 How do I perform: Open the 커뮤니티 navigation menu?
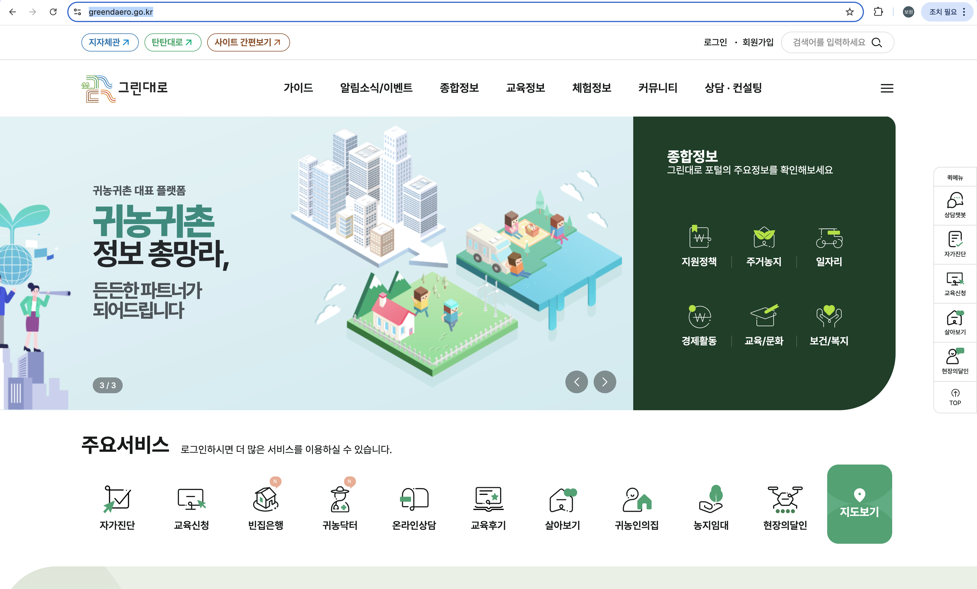click(658, 88)
